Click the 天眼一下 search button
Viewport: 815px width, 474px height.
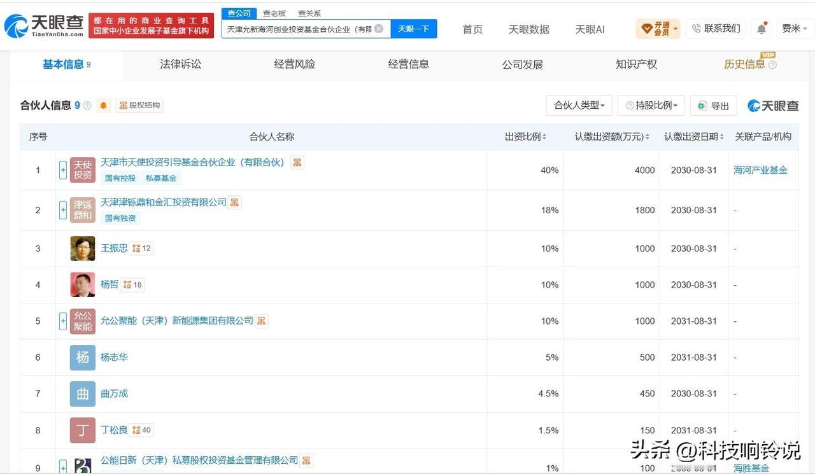414,29
